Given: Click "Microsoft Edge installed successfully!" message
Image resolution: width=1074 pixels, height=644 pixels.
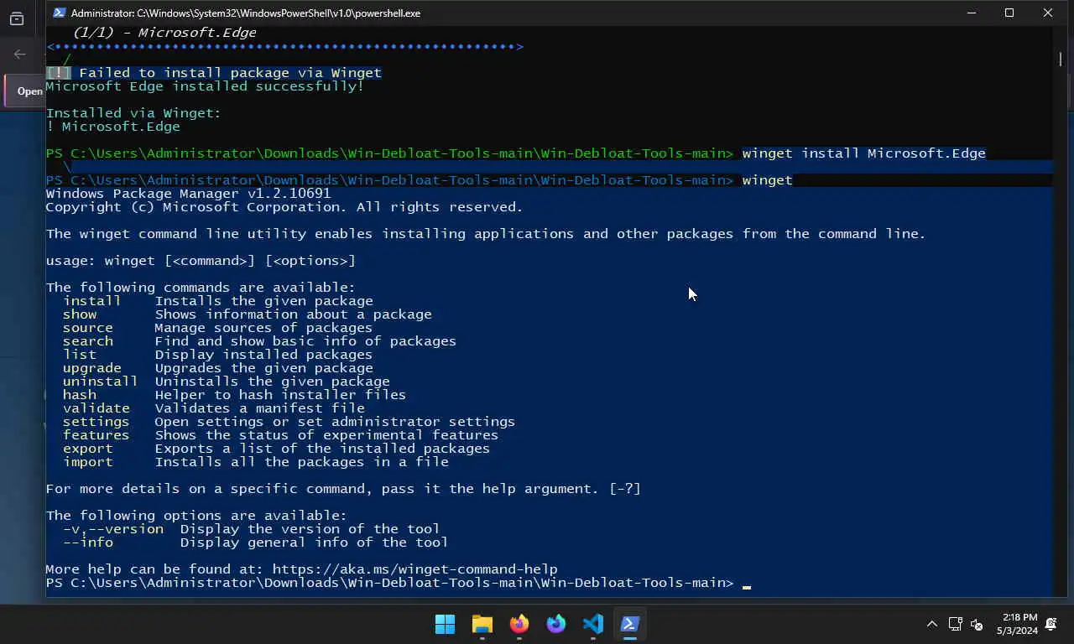Looking at the screenshot, I should point(205,86).
